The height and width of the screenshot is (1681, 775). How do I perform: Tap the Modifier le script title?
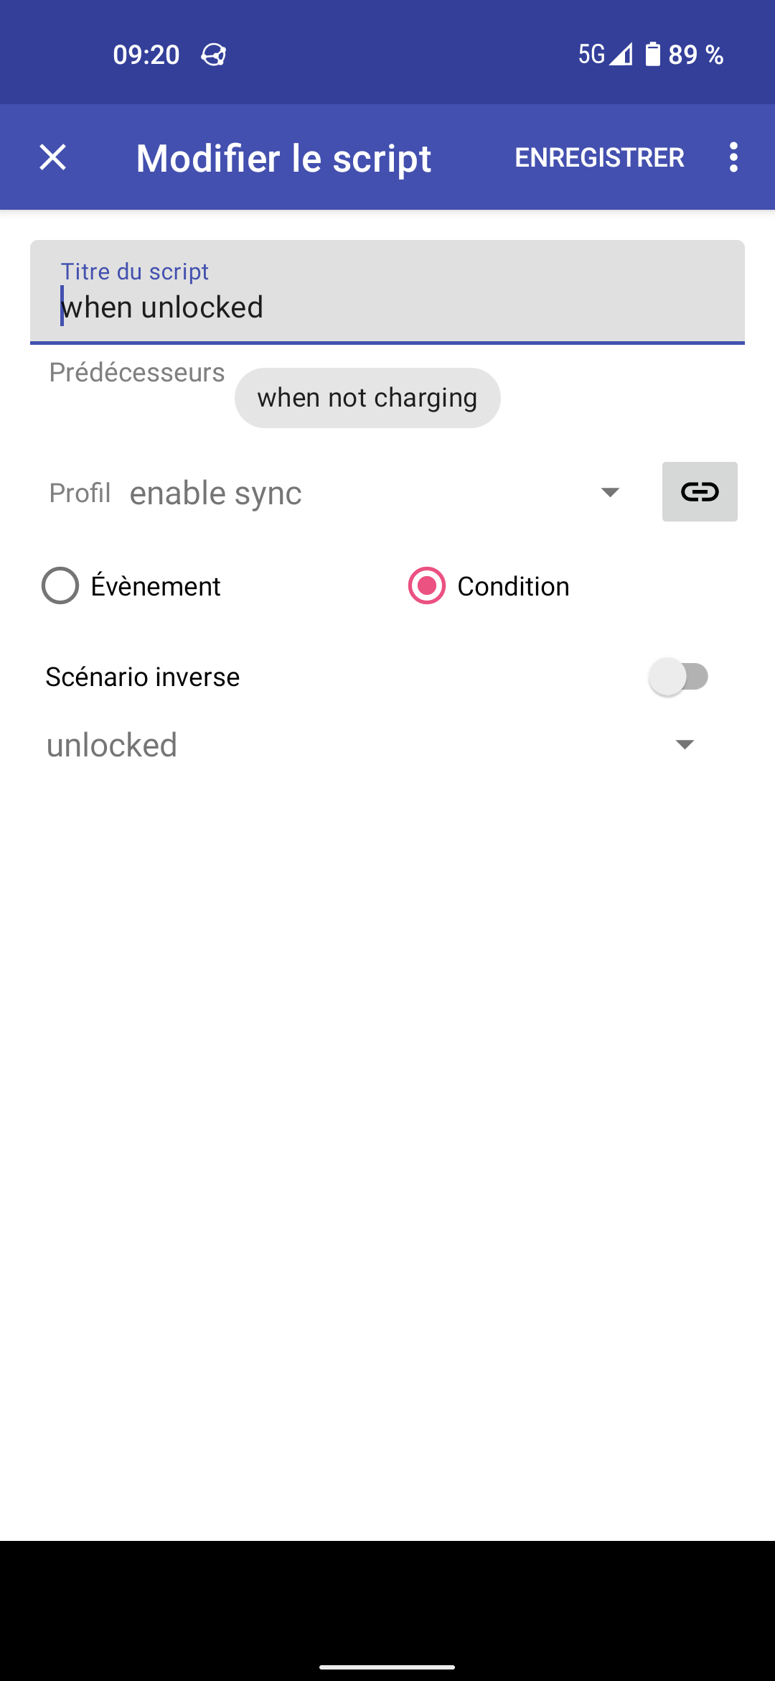point(283,158)
